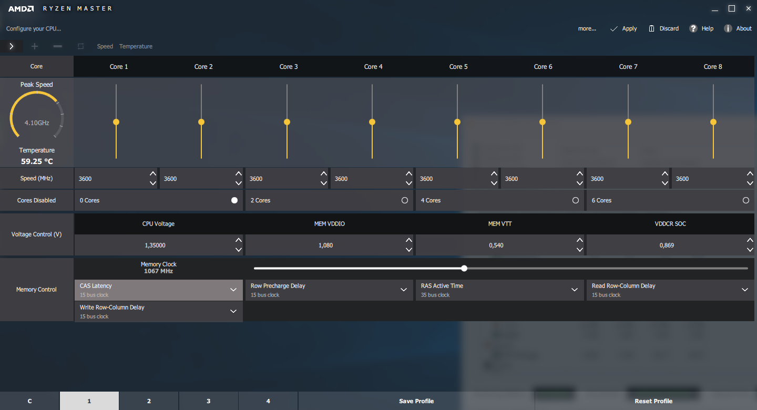The image size is (757, 410).
Task: Click the Discard trash icon
Action: (x=652, y=28)
